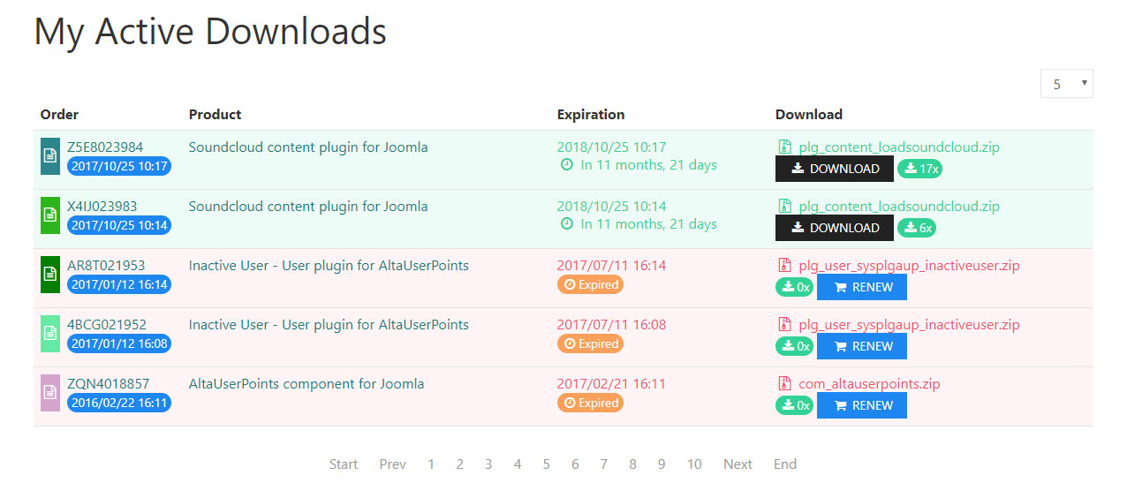Click the dark green order icon for AR8T021953
1127x498 pixels.
coord(50,275)
